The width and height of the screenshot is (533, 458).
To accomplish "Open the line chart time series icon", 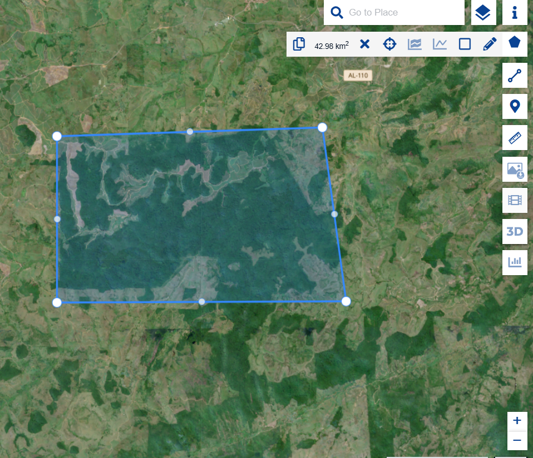I will (440, 44).
